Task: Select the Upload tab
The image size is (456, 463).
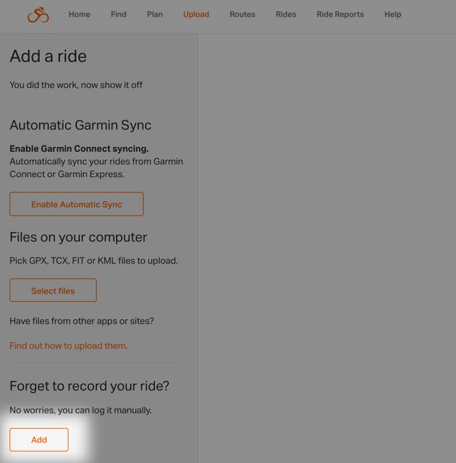Action: [196, 14]
